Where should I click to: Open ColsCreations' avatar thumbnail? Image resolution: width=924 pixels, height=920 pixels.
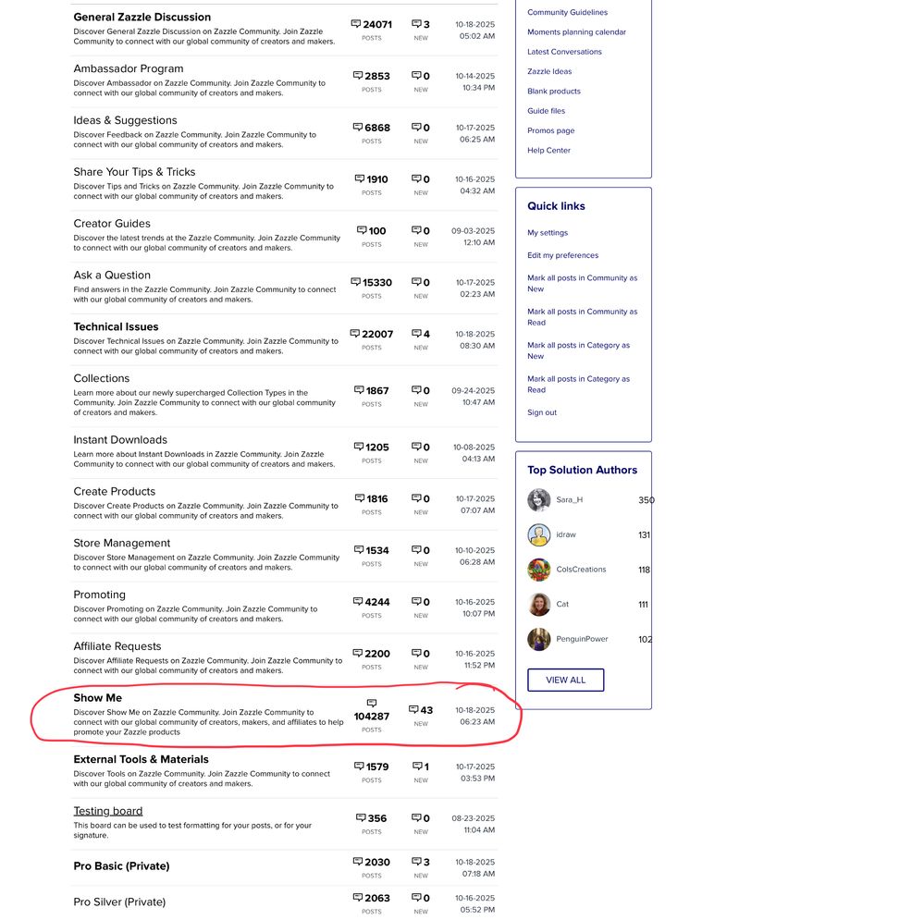click(538, 570)
